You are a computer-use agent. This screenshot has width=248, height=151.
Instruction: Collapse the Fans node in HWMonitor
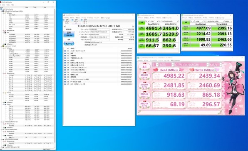[x=3, y=32]
